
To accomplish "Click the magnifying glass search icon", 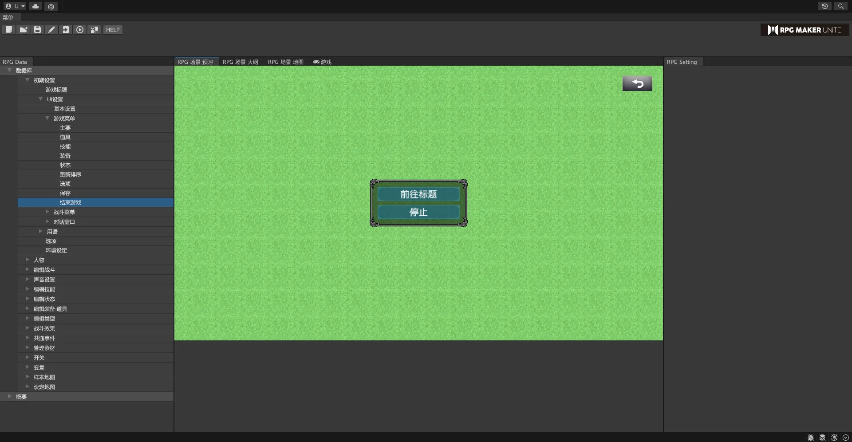I will pyautogui.click(x=840, y=6).
